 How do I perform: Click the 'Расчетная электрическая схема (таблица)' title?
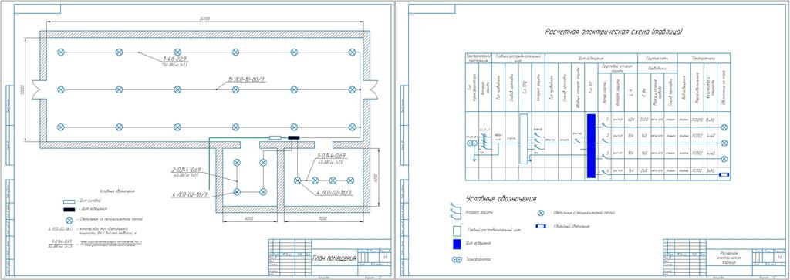point(614,32)
